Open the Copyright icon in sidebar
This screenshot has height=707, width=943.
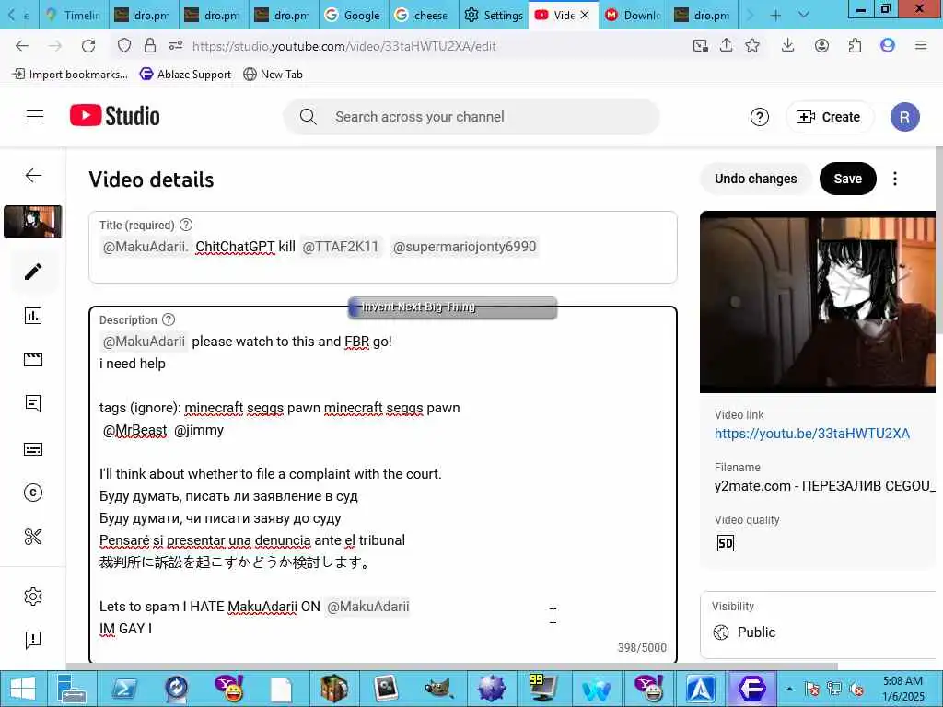(x=33, y=493)
